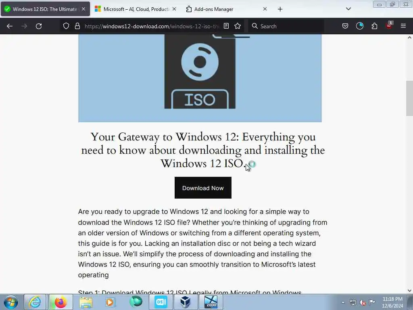This screenshot has width=413, height=310.
Task: Click the Search box in toolbar
Action: coord(286,26)
